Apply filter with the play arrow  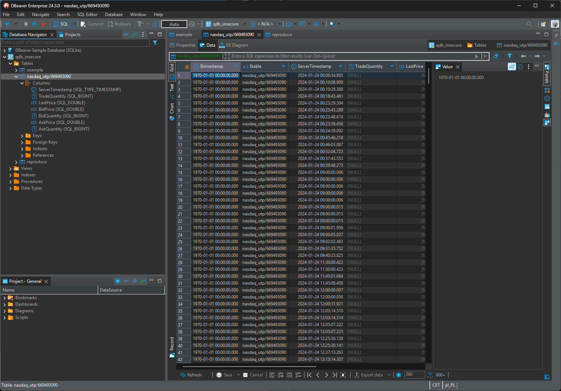pos(476,56)
